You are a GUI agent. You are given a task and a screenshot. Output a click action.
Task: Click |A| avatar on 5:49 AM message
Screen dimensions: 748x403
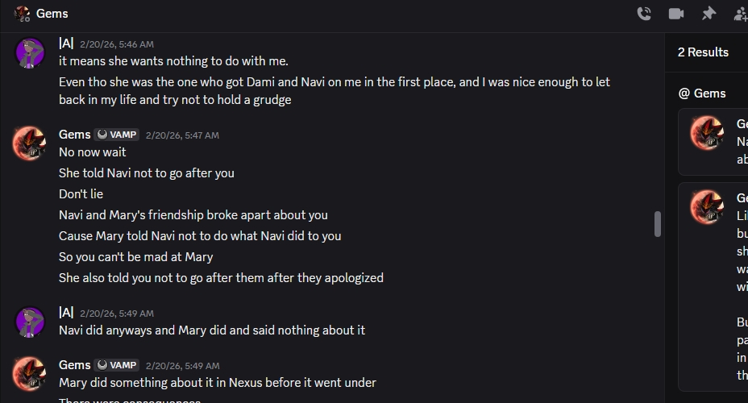tap(30, 322)
